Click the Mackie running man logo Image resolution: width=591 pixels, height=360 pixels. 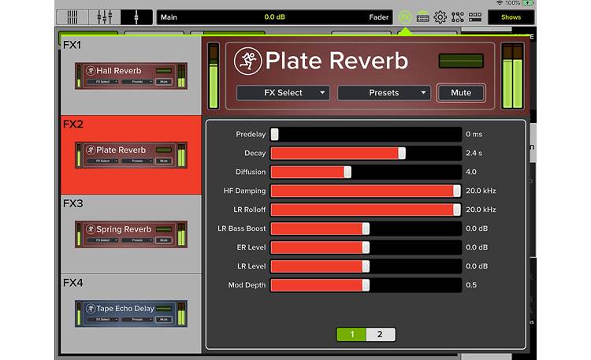tap(247, 61)
